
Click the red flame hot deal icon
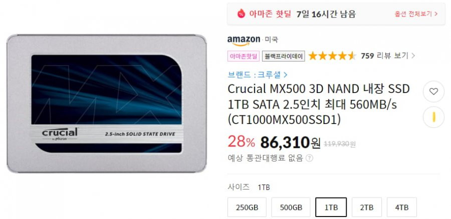pyautogui.click(x=241, y=13)
